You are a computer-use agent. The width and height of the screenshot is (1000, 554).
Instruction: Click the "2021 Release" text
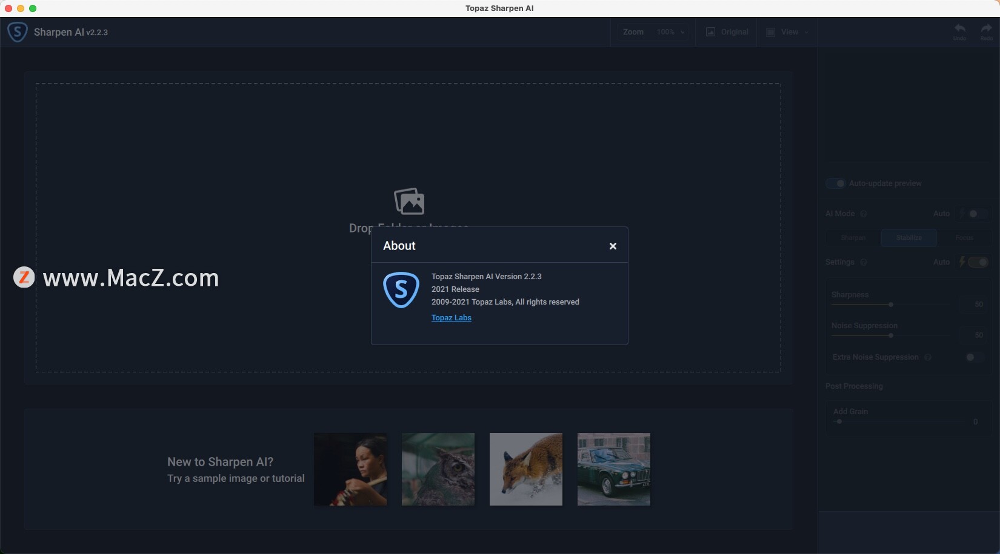[x=455, y=289]
